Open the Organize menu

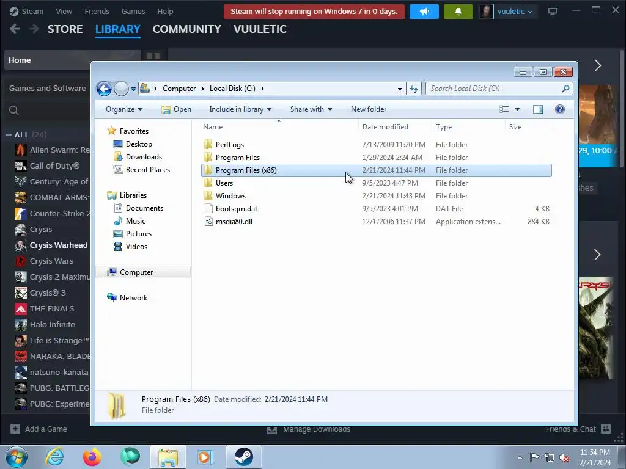pos(123,109)
